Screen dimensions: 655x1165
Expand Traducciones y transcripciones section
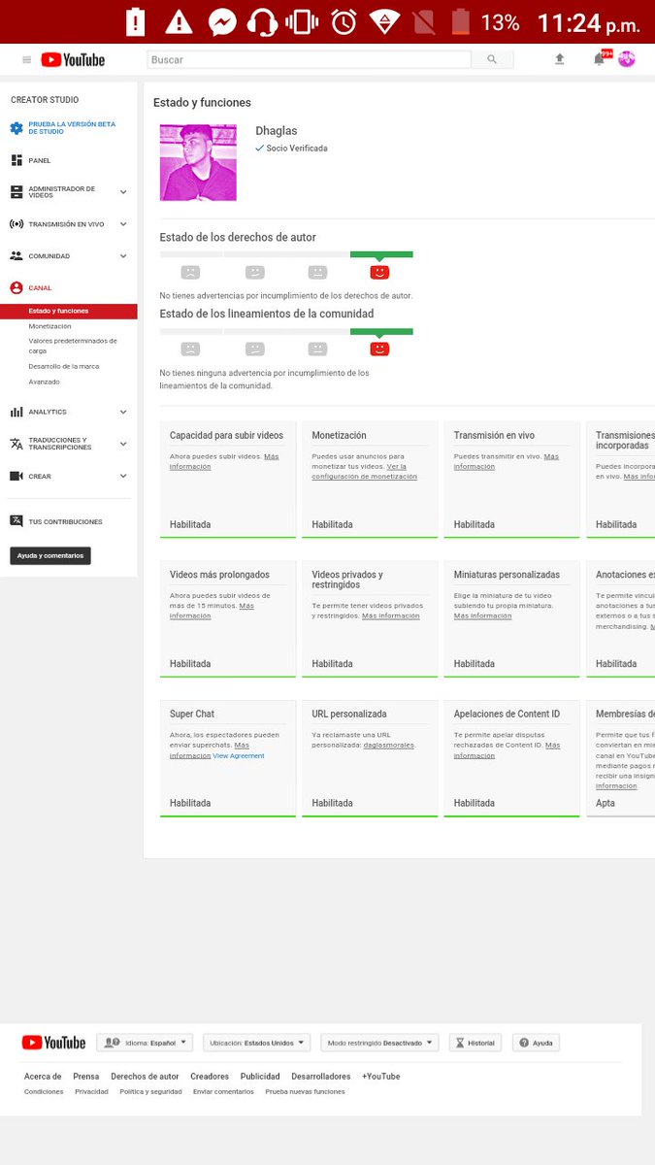pos(123,444)
